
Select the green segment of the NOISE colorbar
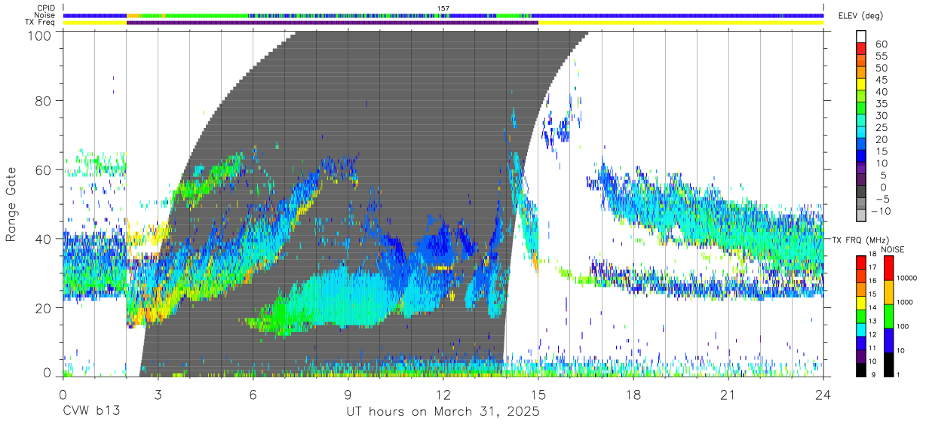point(891,316)
